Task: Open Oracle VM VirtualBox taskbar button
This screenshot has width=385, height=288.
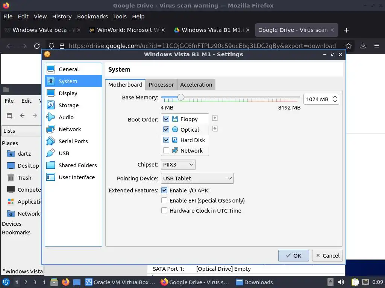Action: coord(120,282)
